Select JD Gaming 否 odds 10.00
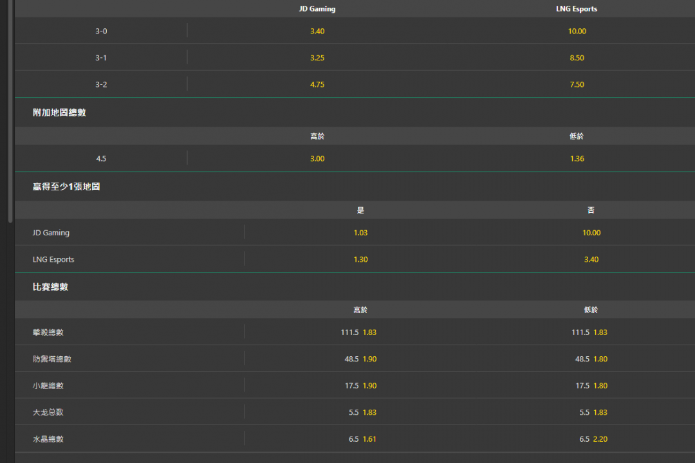This screenshot has height=463, width=695. coord(591,233)
